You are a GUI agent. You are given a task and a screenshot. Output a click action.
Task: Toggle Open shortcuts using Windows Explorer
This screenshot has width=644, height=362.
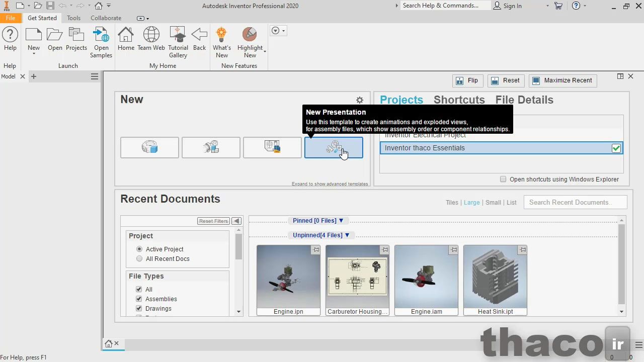503,179
